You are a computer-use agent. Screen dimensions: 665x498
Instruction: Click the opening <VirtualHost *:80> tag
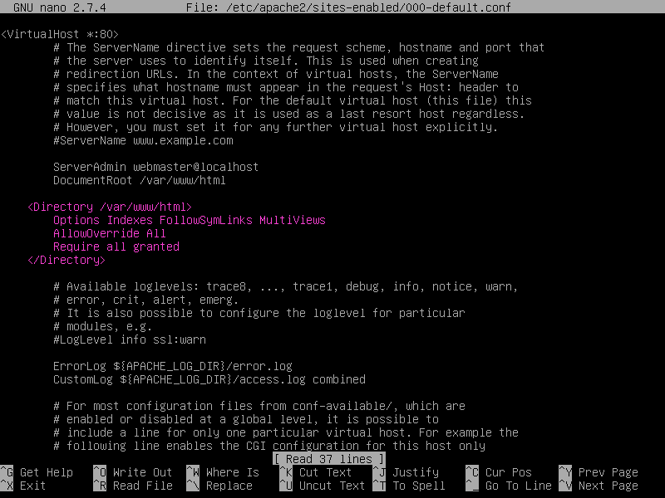[59, 34]
